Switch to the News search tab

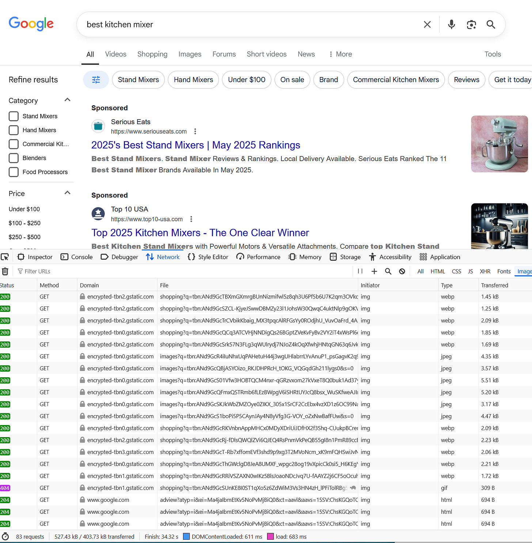[x=306, y=54]
